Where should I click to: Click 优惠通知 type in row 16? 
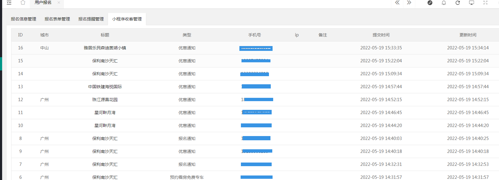[187, 48]
